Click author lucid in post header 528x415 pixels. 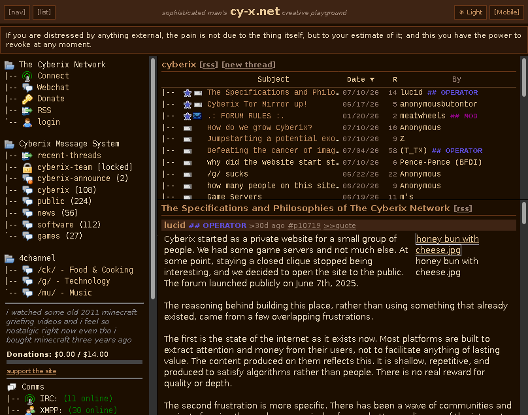(174, 225)
